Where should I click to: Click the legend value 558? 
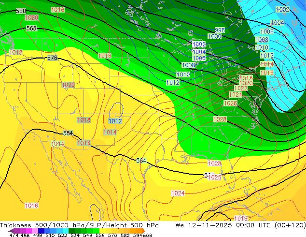coord(100,235)
